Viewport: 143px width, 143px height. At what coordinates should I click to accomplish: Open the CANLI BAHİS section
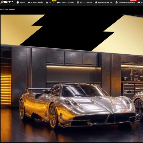tap(37, 3)
